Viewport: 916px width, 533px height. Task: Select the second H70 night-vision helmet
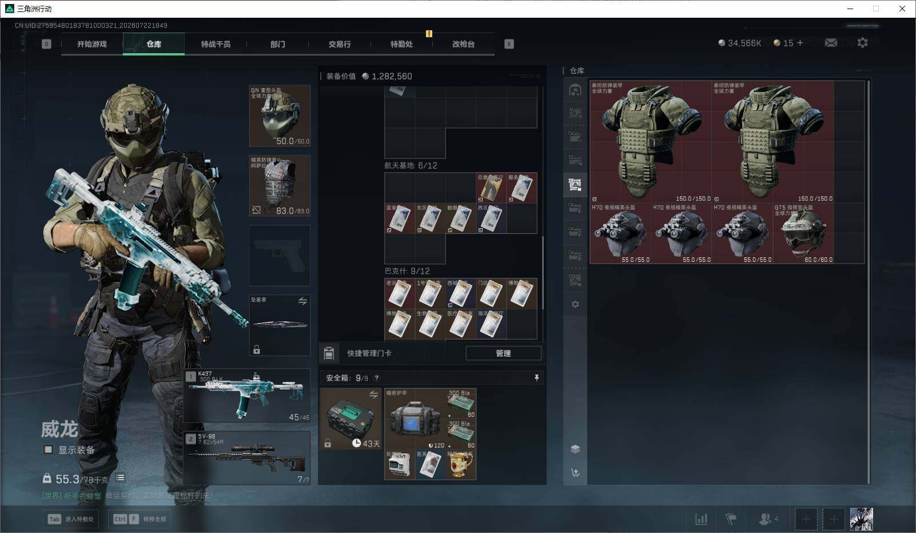pos(682,233)
